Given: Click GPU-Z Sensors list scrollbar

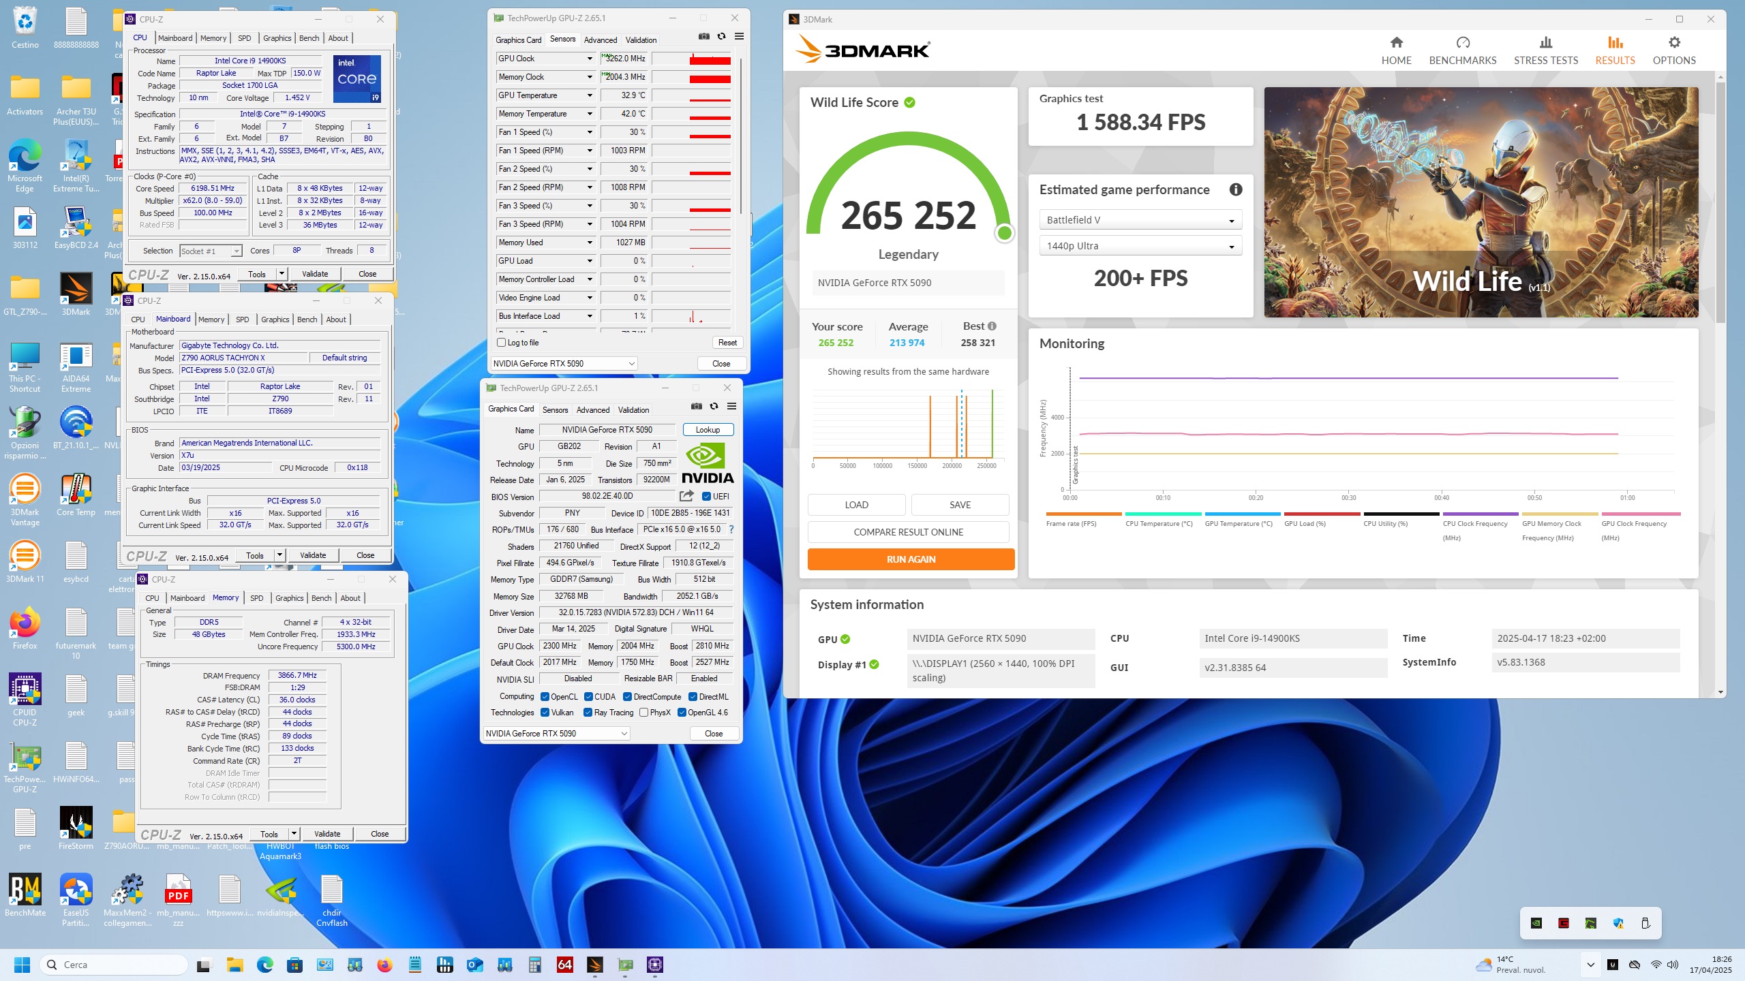Looking at the screenshot, I should pos(740,136).
